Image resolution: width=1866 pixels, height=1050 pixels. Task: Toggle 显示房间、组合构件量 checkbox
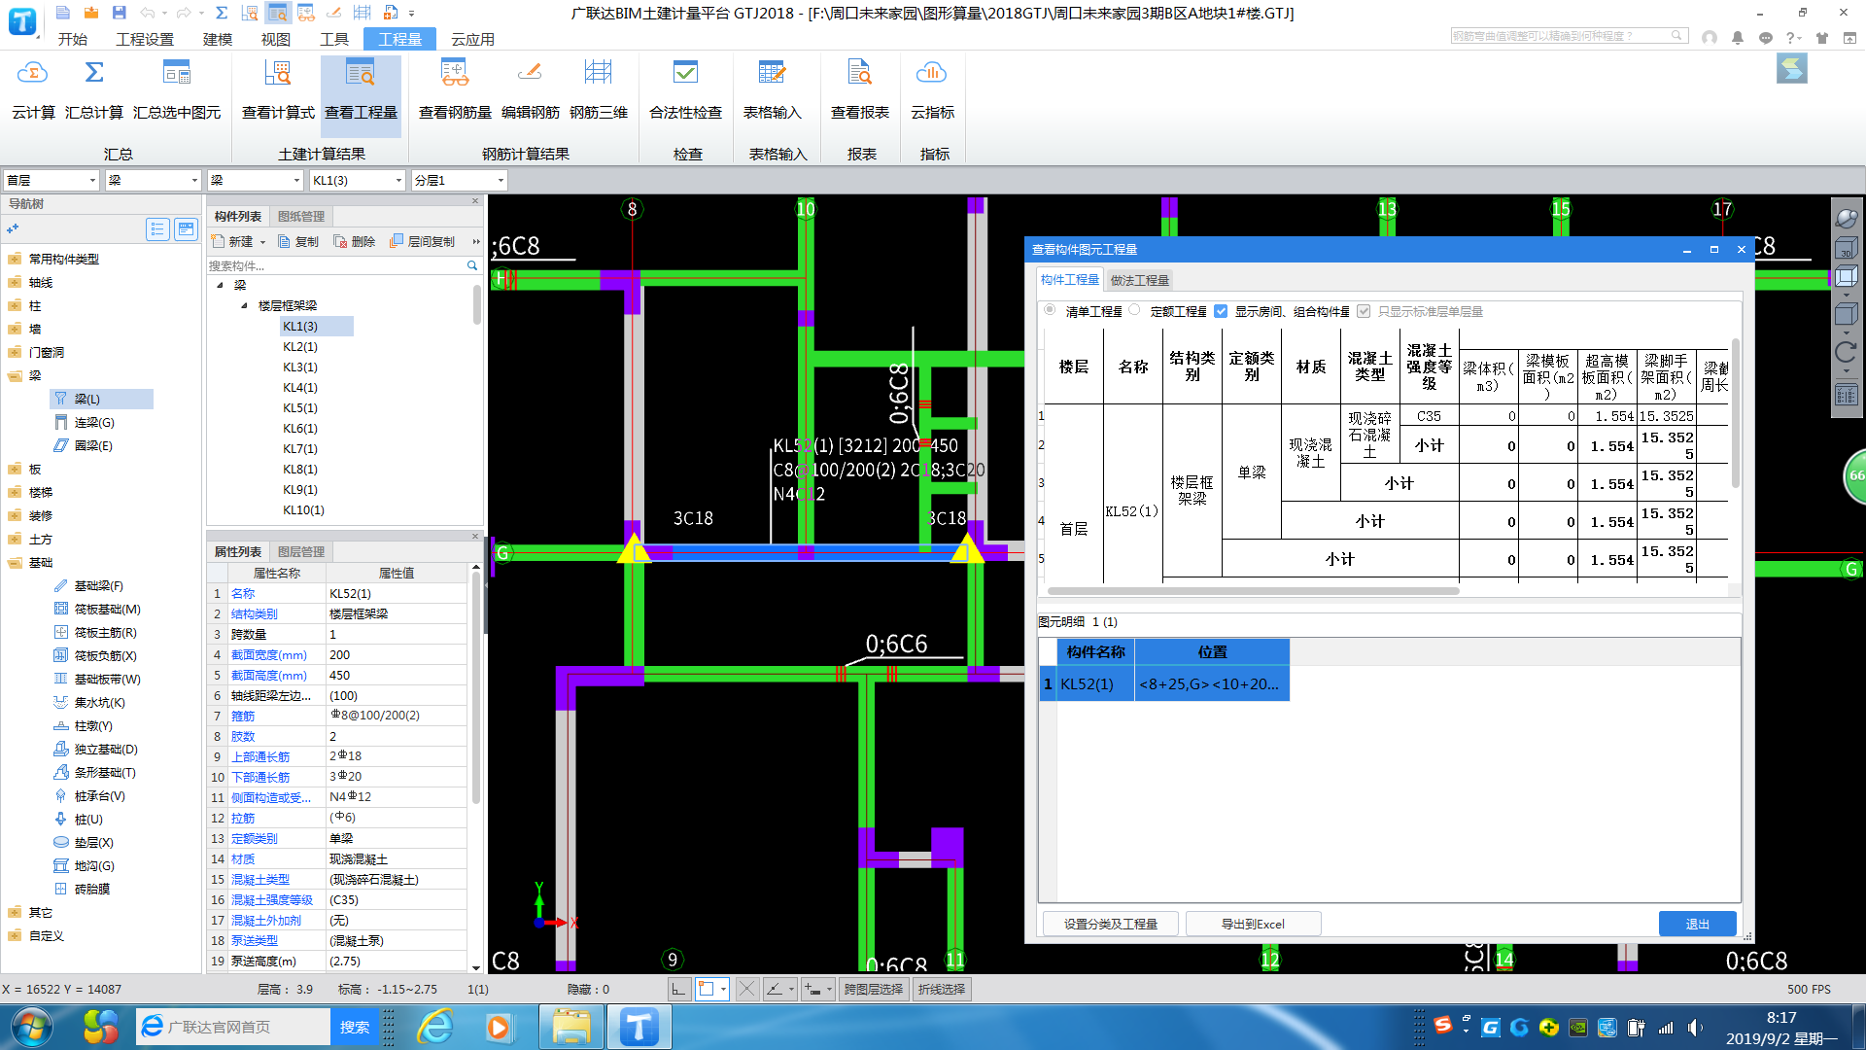1221,311
